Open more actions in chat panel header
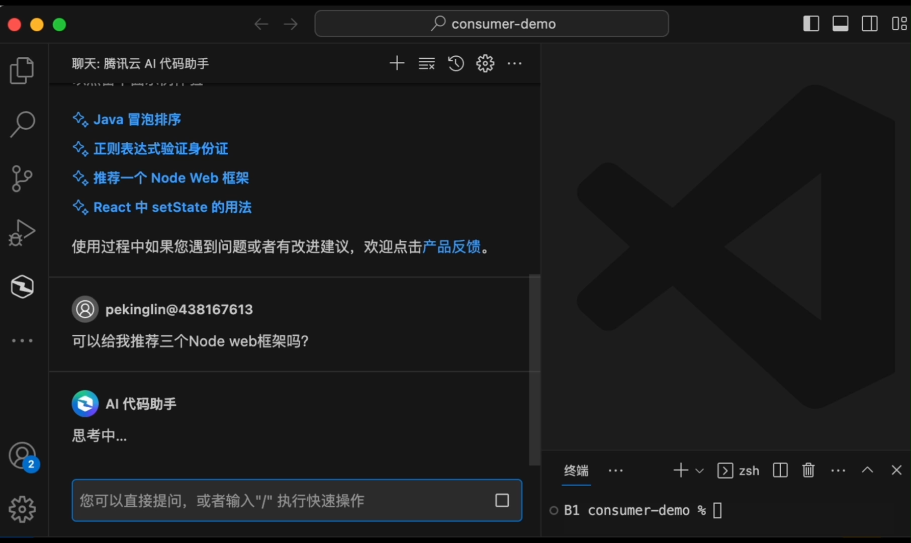 (x=514, y=63)
